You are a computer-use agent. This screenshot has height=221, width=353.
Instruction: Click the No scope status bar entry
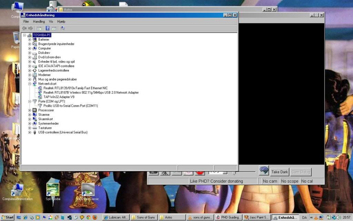point(290,181)
